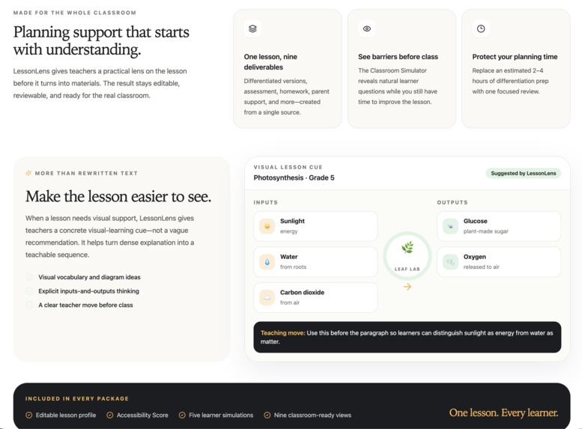Screen dimensions: 582x429
Task: Select the Glucose plant-made sugar card
Action: (499, 226)
